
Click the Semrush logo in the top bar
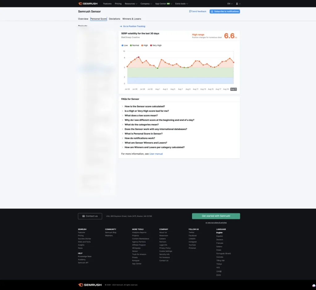click(x=88, y=4)
